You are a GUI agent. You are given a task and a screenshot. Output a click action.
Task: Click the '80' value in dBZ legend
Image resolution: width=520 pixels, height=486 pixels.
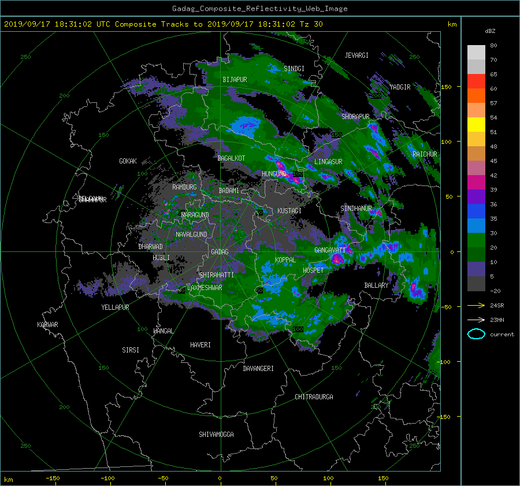click(493, 46)
